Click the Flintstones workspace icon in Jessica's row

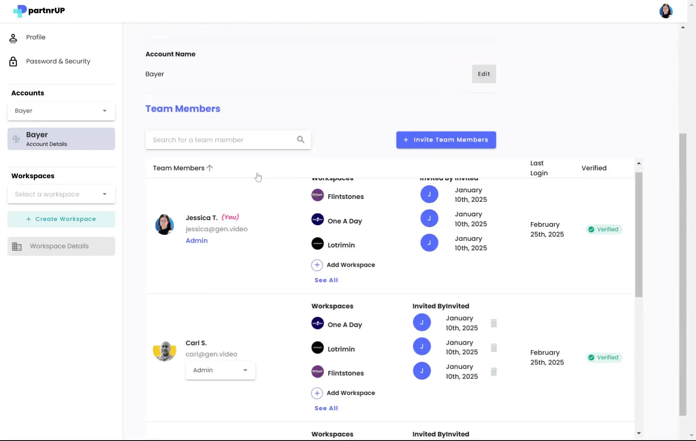317,195
